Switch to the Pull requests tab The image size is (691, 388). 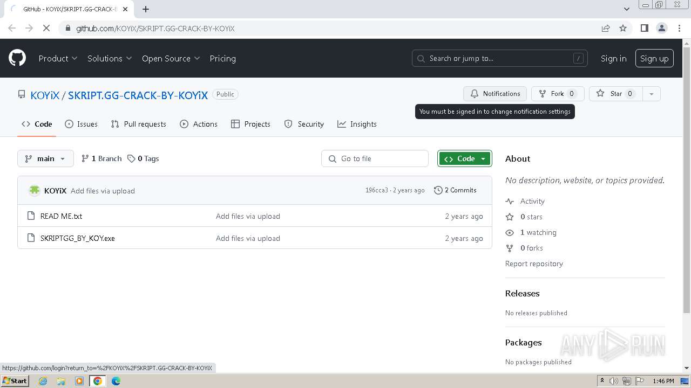click(x=139, y=124)
